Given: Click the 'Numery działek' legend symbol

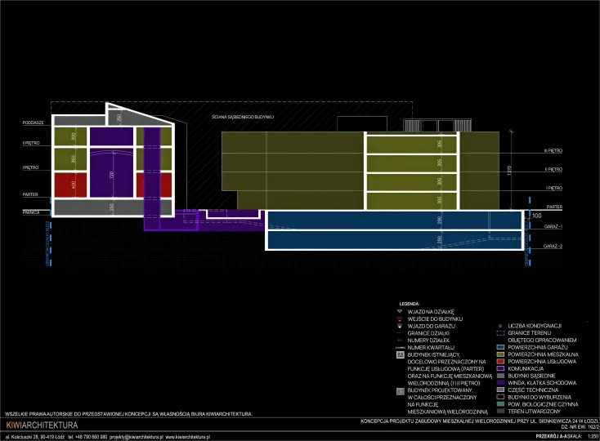Looking at the screenshot, I should (x=398, y=340).
